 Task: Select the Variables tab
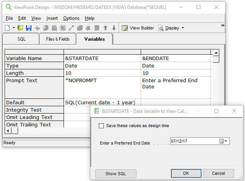95,39
